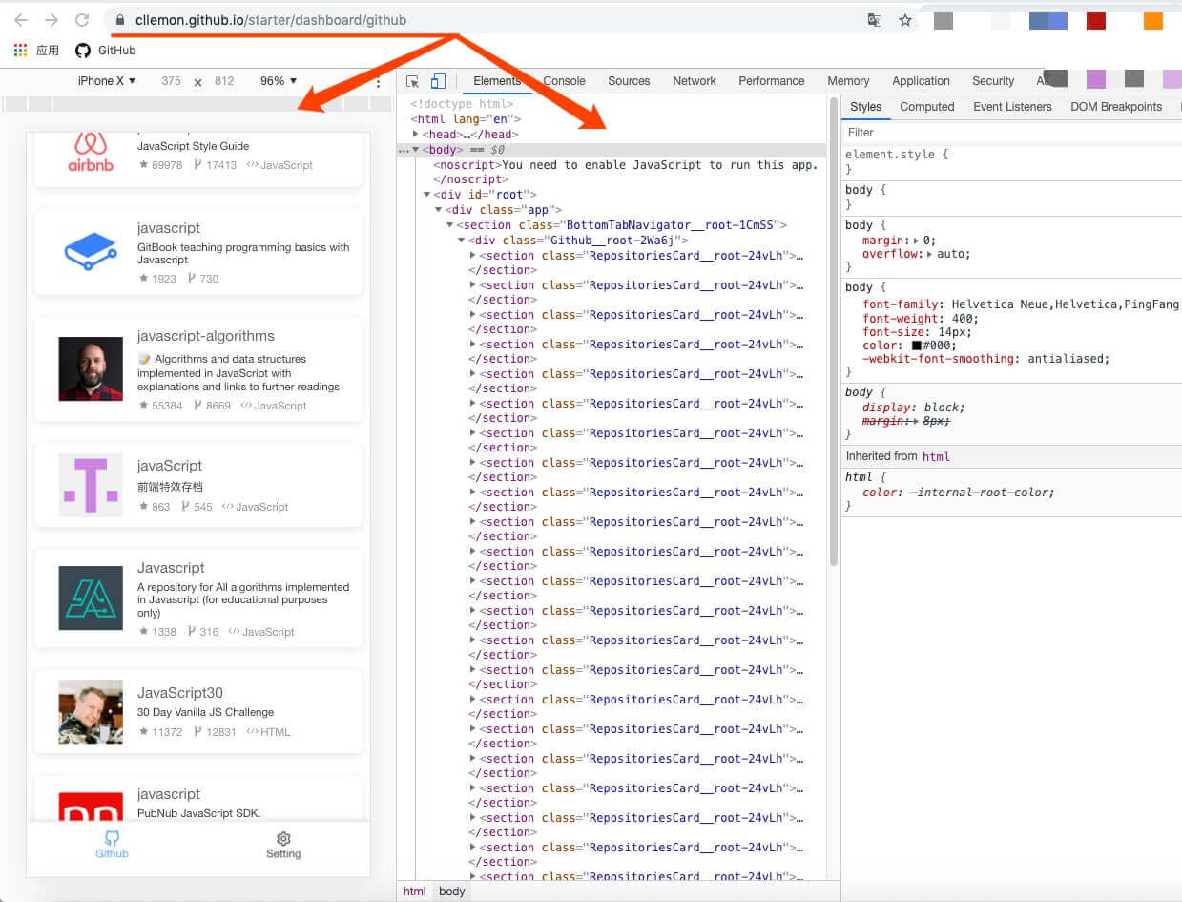Open the GitHub bookmark
This screenshot has width=1182, height=902.
coord(106,50)
